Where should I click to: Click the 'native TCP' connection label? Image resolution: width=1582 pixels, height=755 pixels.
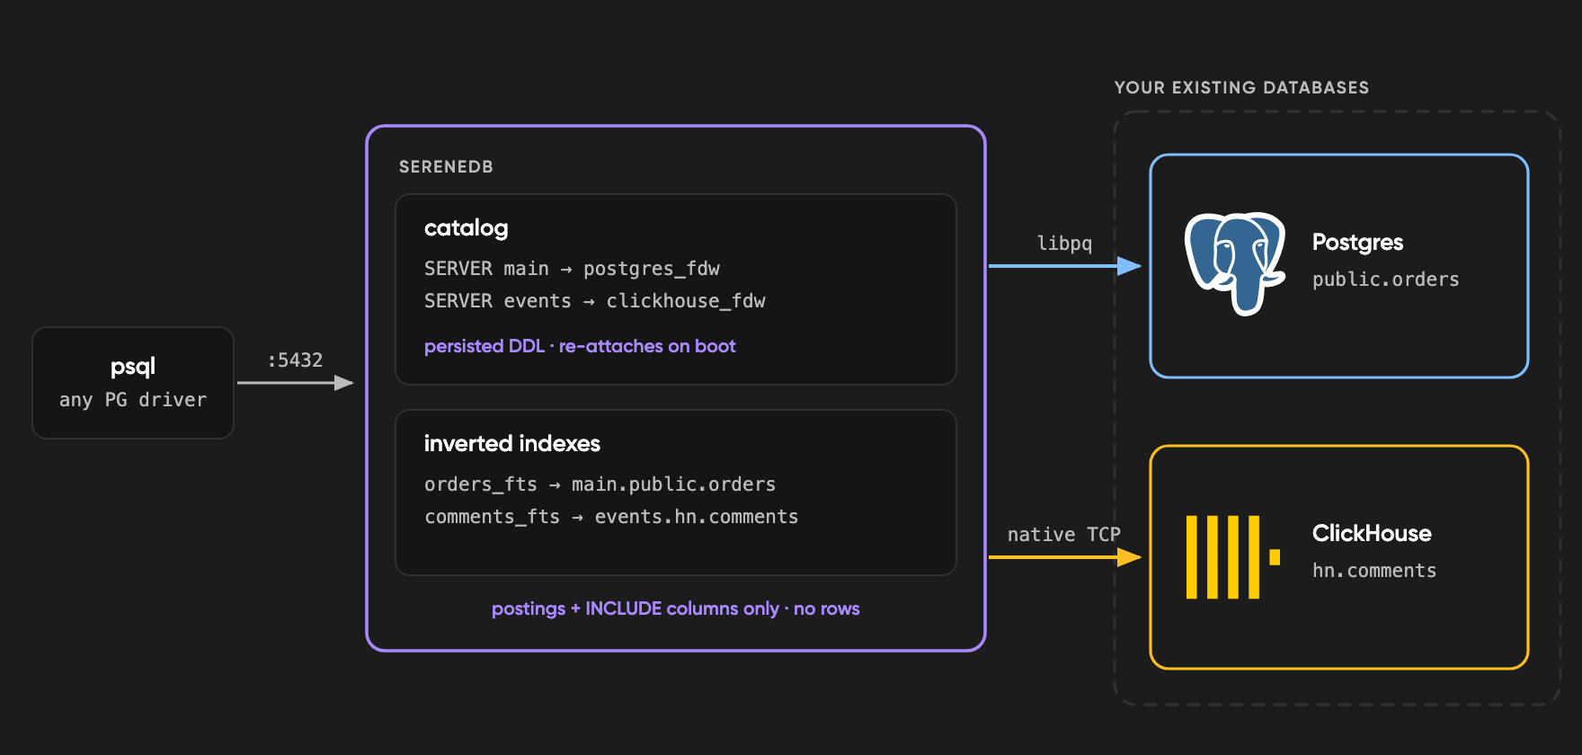1064,535
